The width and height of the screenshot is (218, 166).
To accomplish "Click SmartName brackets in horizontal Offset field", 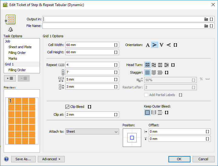I will pyautogui.click(x=207, y=131).
